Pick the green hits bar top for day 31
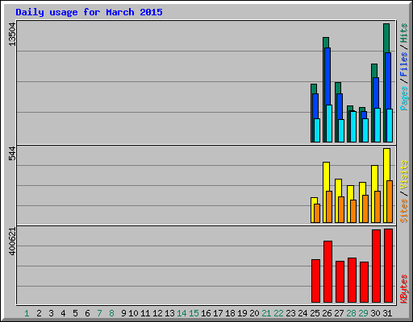The width and height of the screenshot is (413, 322). click(386, 38)
